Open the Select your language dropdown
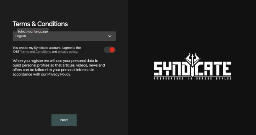Viewport: 256px width, 135px height. click(x=64, y=36)
